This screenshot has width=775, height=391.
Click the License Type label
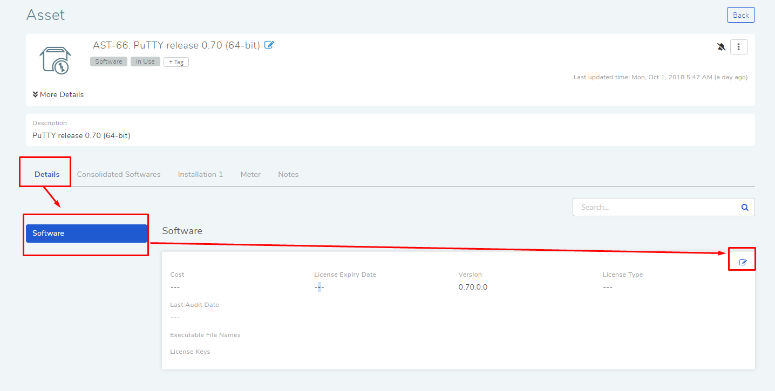click(623, 275)
